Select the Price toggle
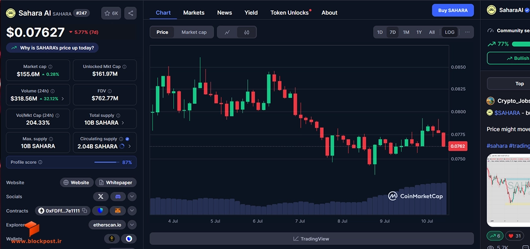The width and height of the screenshot is (530, 249). click(x=162, y=32)
